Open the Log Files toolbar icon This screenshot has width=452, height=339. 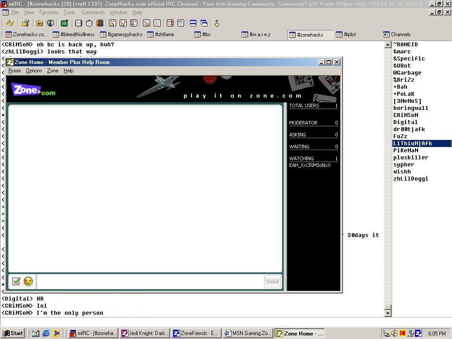[157, 23]
